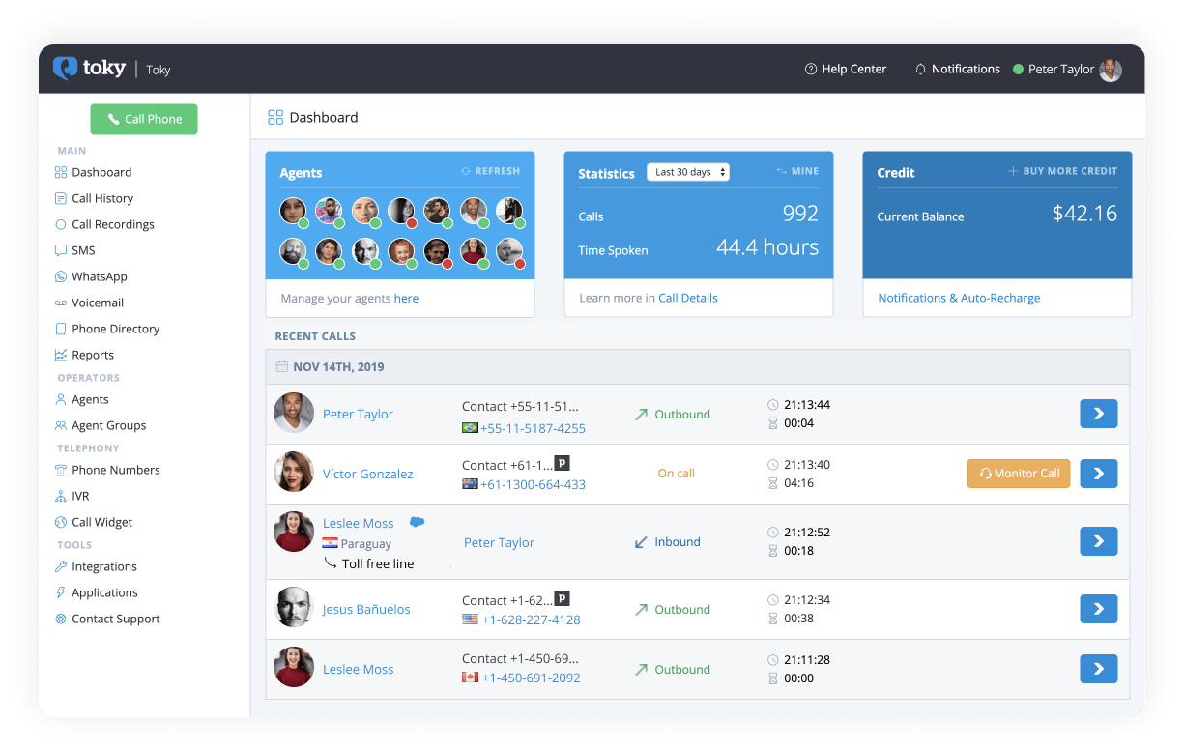Go to SMS section
This screenshot has height=750, width=1184.
[83, 250]
